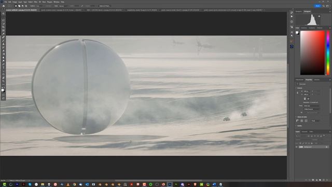Open the layer filter kind dropdown

pos(301,136)
